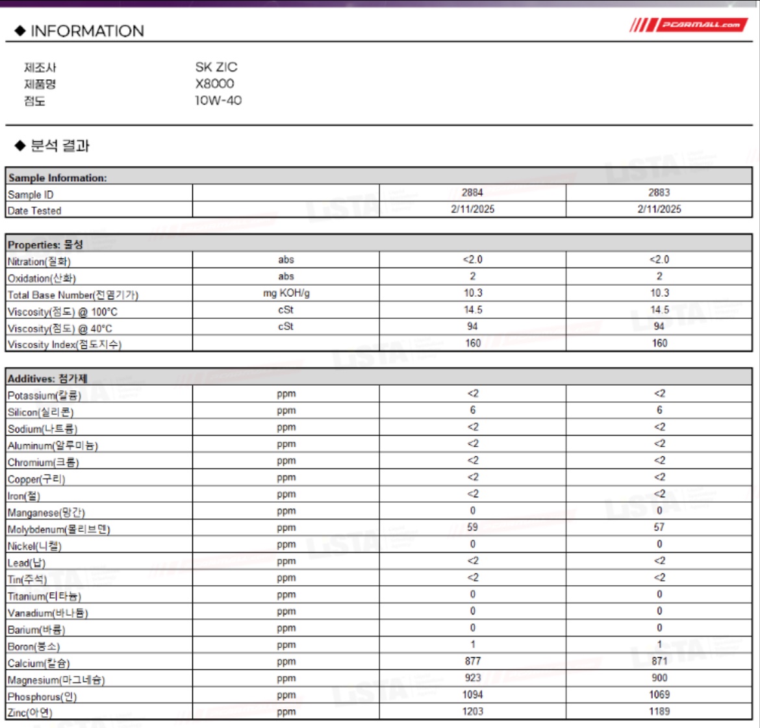Click the Aluminum(알루미늄) row label
This screenshot has width=760, height=728.
pos(53,446)
